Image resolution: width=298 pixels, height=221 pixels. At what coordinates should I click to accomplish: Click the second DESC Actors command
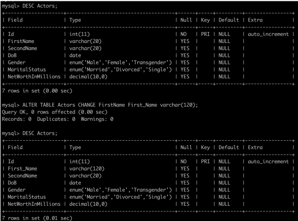(x=30, y=133)
